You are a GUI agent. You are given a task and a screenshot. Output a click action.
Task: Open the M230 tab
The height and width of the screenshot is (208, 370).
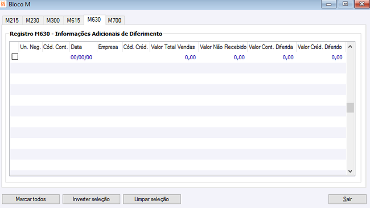coord(32,21)
